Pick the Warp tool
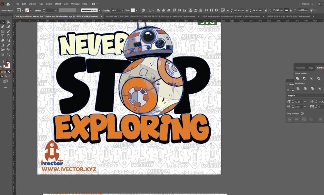This screenshot has width=324, height=195. [x=3, y=50]
